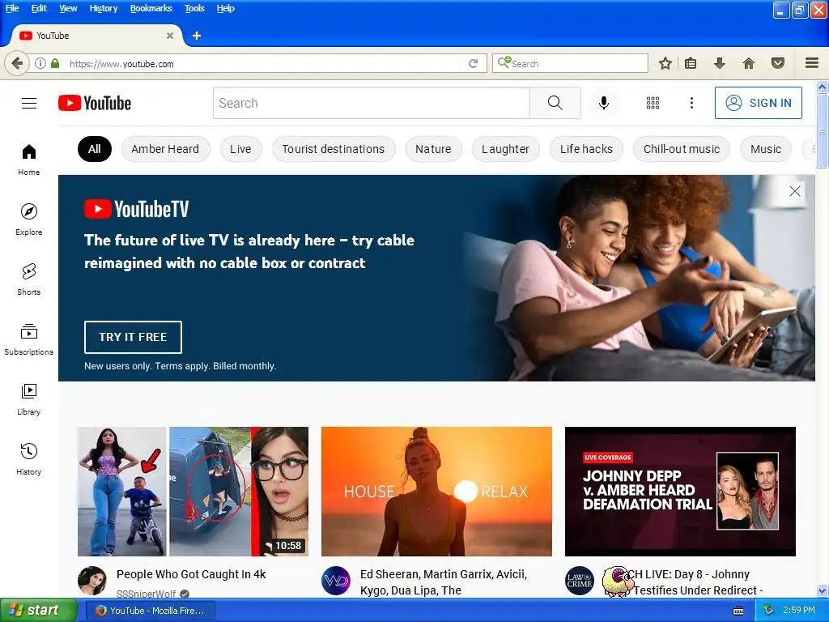Click the YouTubeTV logo in the banner
Viewport: 829px width, 622px height.
[x=136, y=209]
